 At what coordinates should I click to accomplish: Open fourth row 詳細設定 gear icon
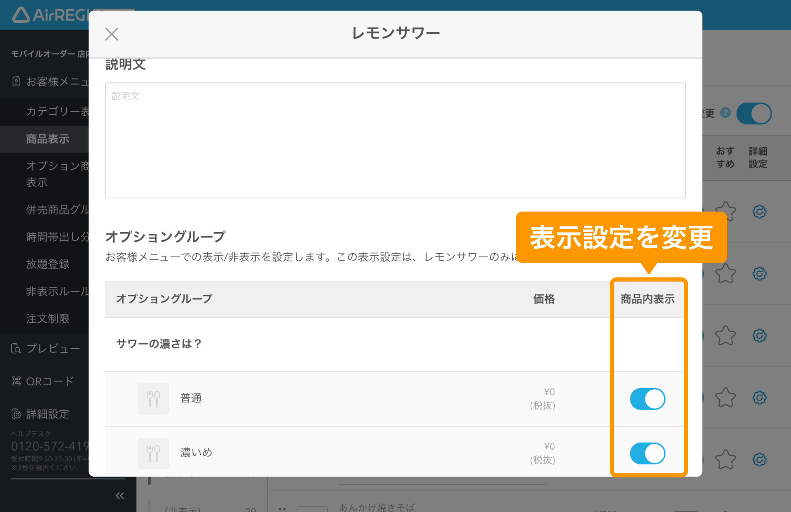point(759,398)
